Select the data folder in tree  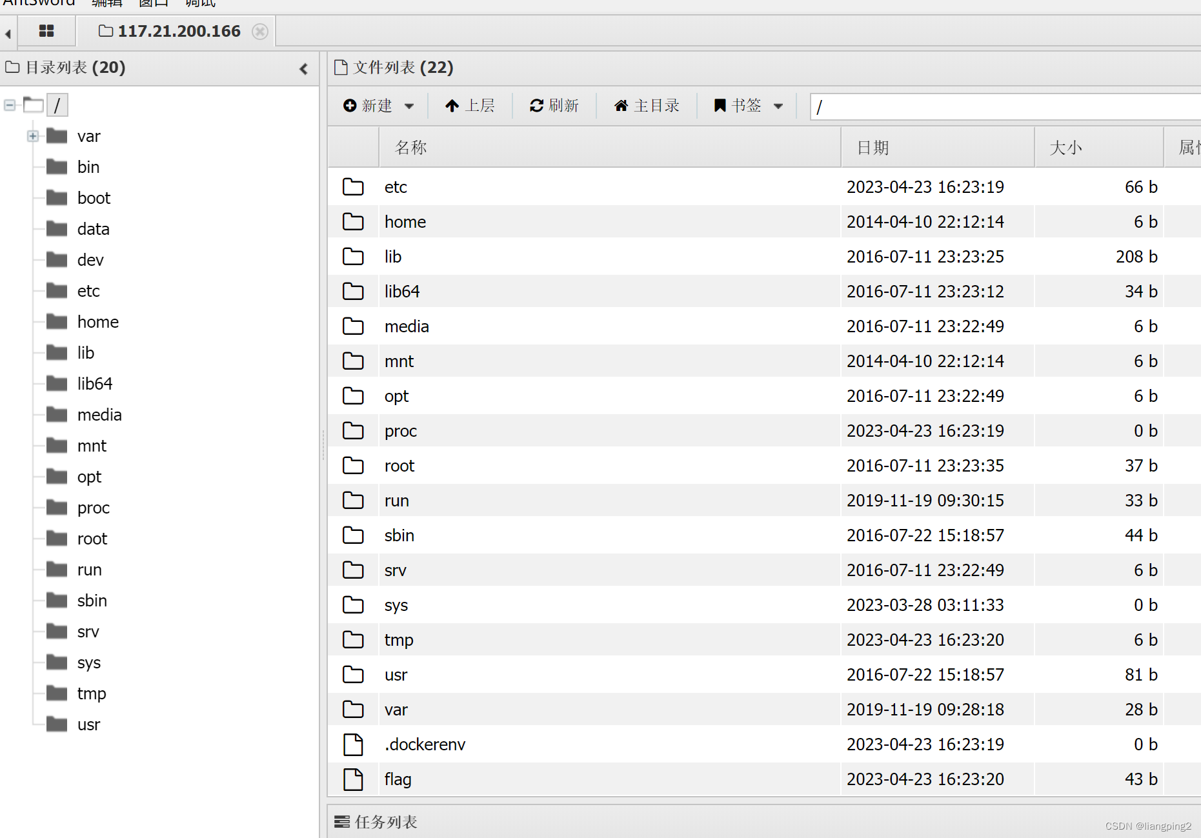[93, 229]
